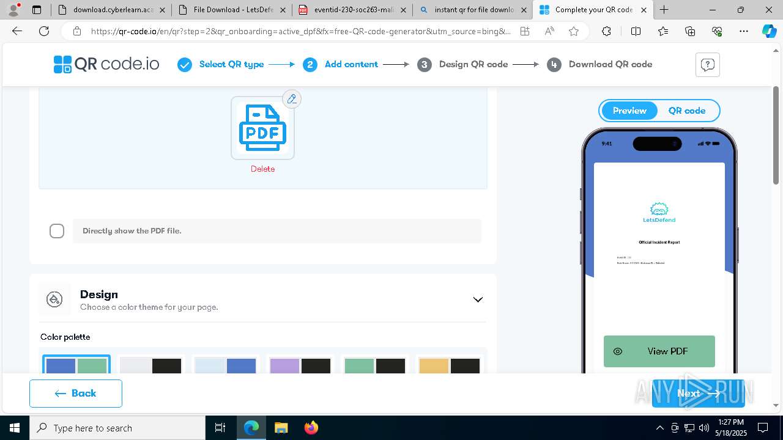Select the green and black palette
783x440 pixels.
click(x=374, y=365)
